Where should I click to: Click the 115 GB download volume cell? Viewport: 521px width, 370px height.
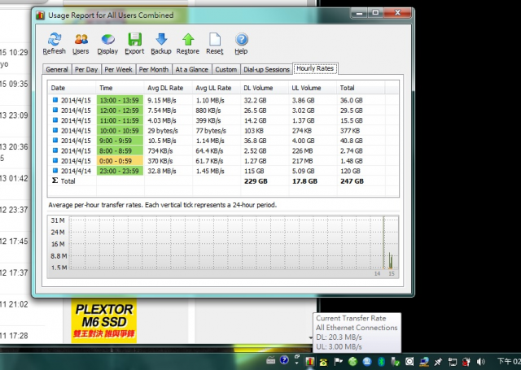[254, 172]
